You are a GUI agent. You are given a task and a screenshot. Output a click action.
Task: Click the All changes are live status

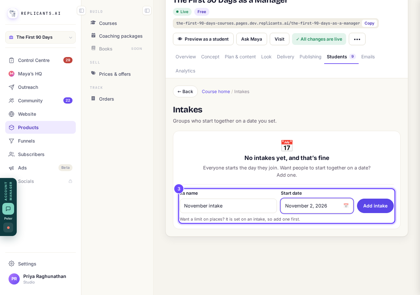[x=319, y=39]
